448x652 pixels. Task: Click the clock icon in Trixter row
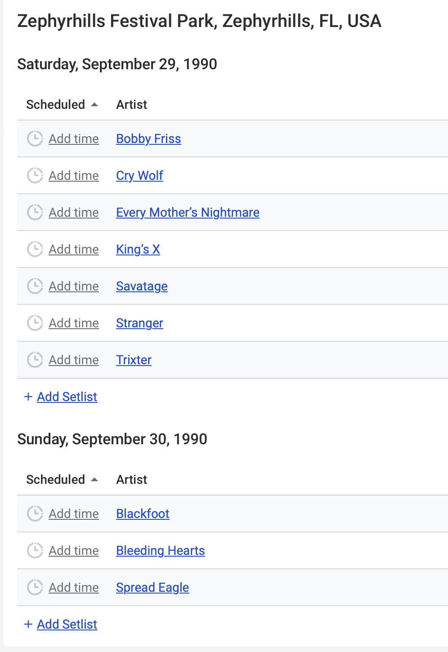point(35,360)
